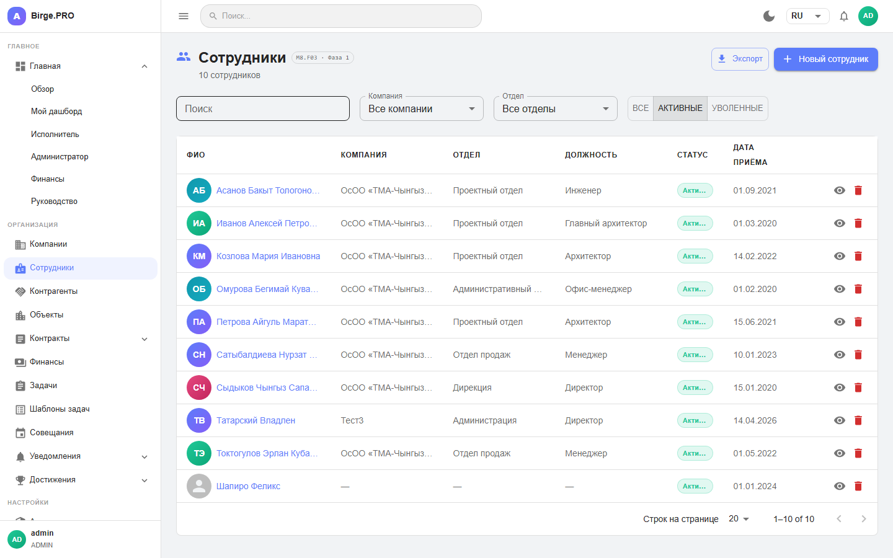The height and width of the screenshot is (558, 893).
Task: Change rows per page selector
Action: 739,519
